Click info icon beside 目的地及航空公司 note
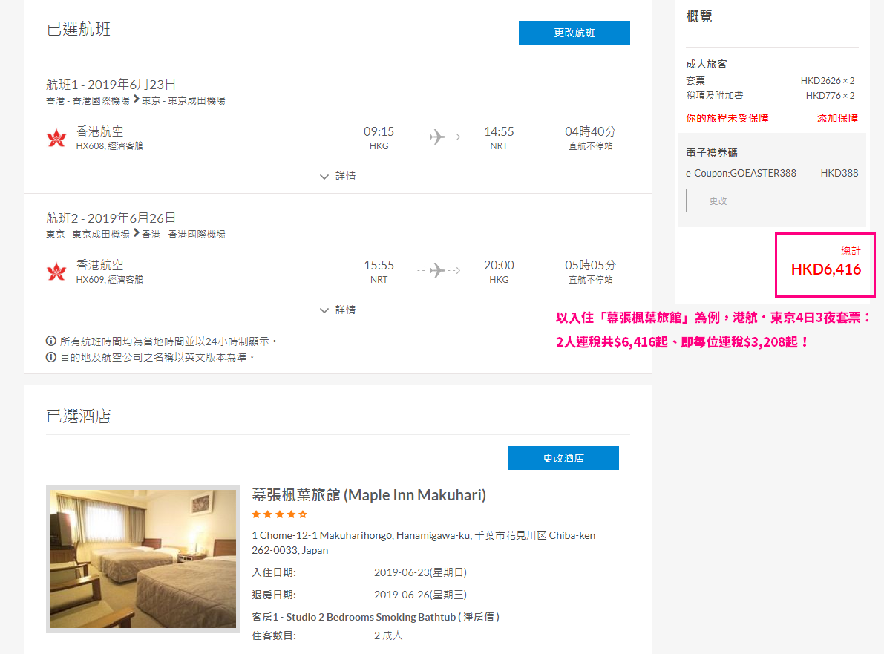 pos(50,357)
